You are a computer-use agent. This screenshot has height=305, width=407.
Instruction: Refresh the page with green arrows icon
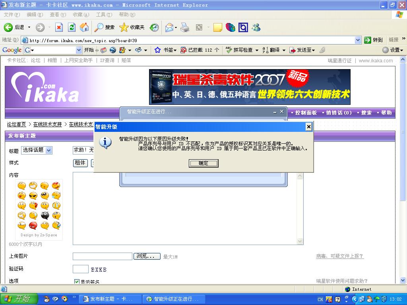pyautogui.click(x=72, y=27)
